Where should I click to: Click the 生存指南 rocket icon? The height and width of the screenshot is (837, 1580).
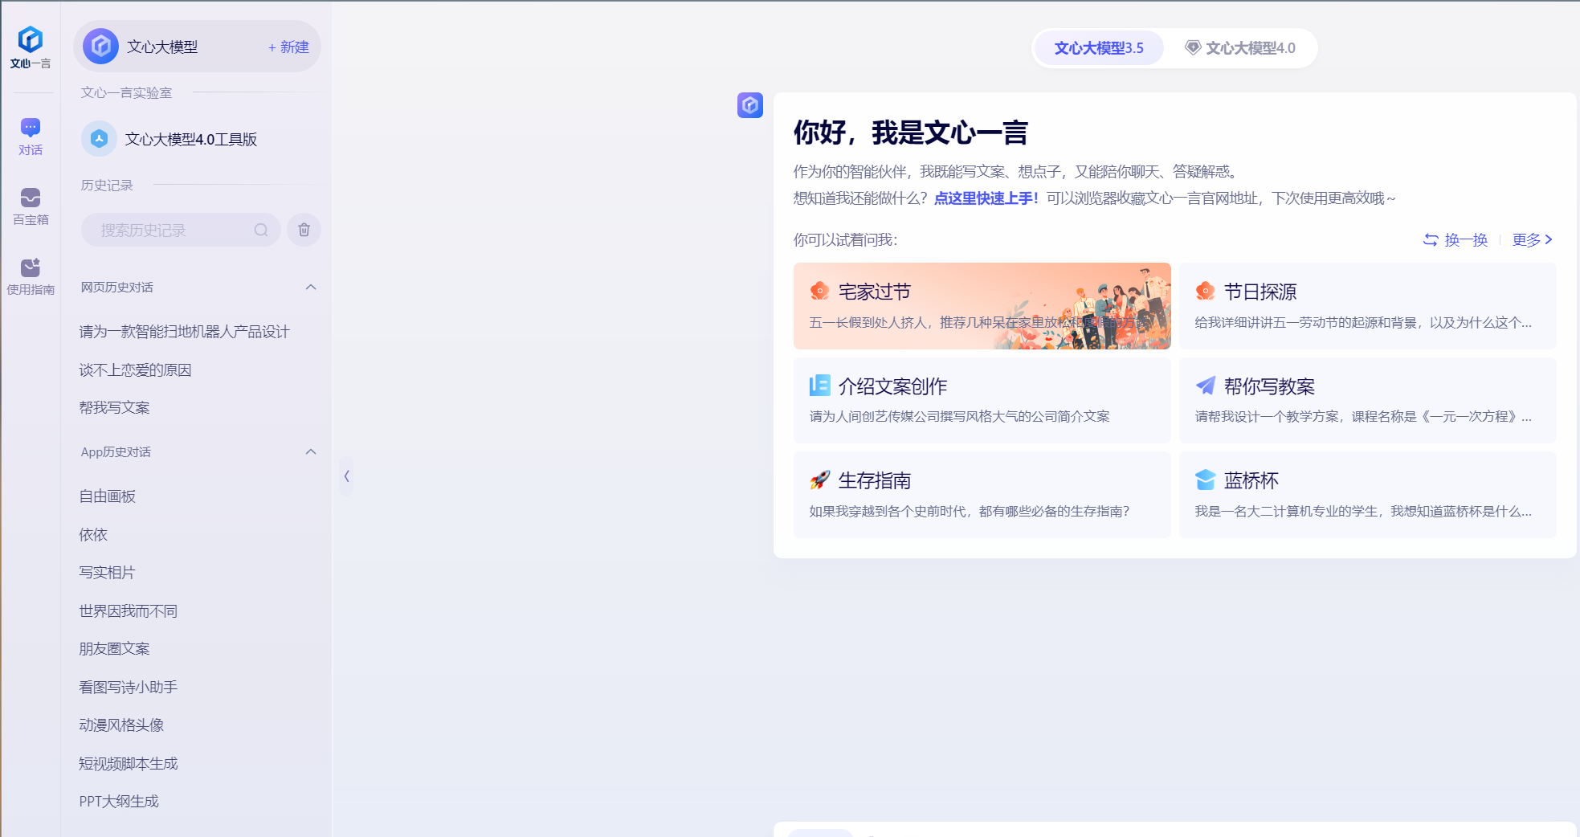(x=819, y=480)
